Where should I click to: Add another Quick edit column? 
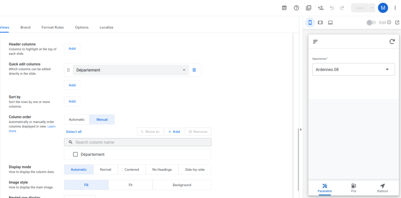(x=72, y=85)
